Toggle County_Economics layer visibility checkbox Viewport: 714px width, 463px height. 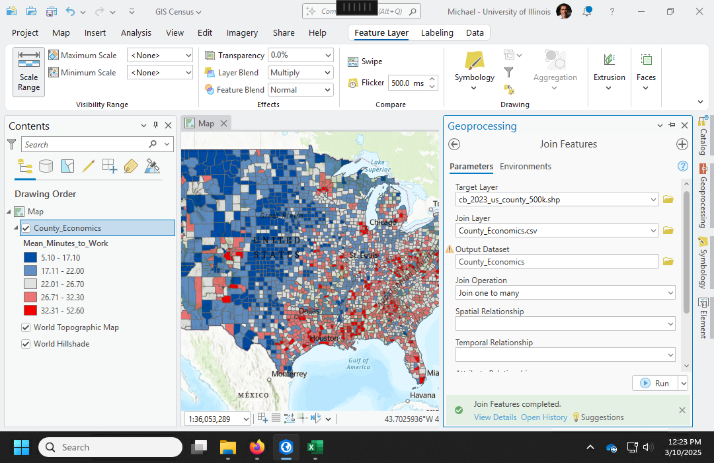pos(26,228)
